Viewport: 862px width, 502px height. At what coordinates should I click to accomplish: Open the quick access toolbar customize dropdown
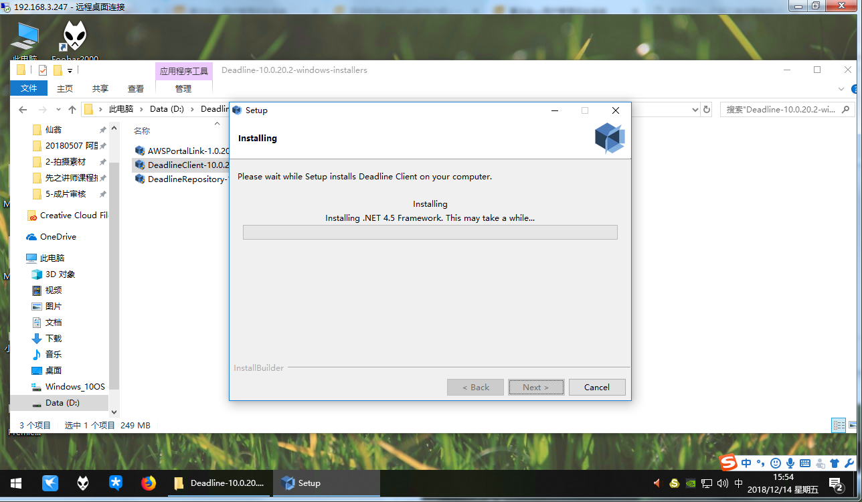[70, 70]
